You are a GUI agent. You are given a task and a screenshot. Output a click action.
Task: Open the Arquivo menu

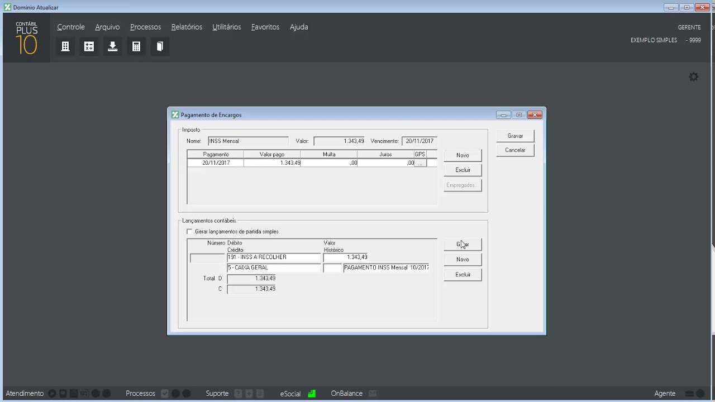point(107,27)
